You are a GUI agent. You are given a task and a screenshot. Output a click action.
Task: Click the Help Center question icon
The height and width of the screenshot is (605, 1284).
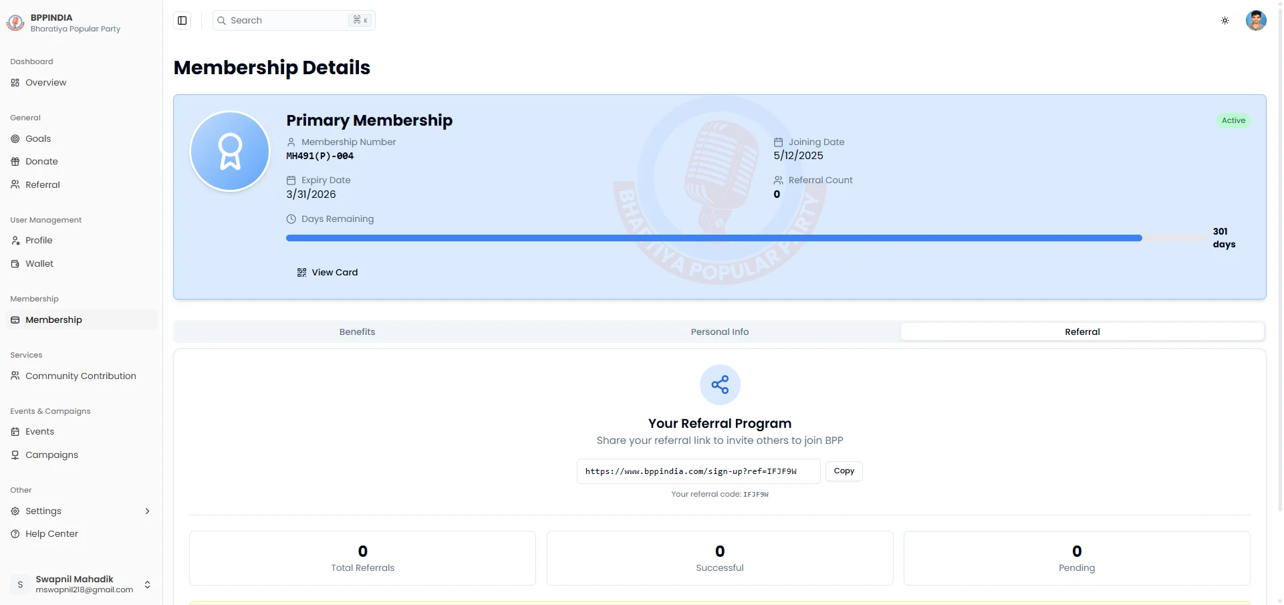point(15,534)
